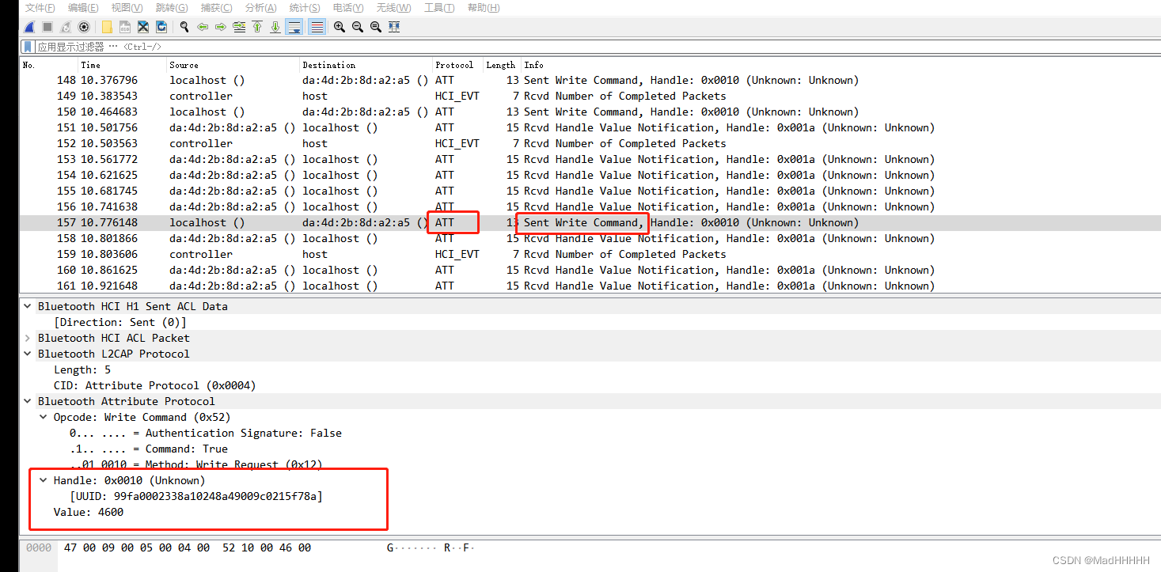Go to the first packet with up-arrow icon
1161x572 pixels.
[x=256, y=26]
